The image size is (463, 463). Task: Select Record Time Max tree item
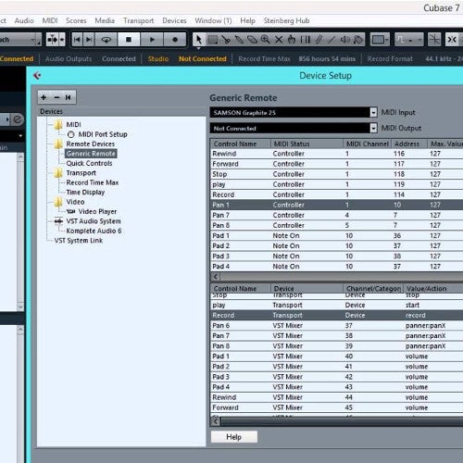coord(93,182)
